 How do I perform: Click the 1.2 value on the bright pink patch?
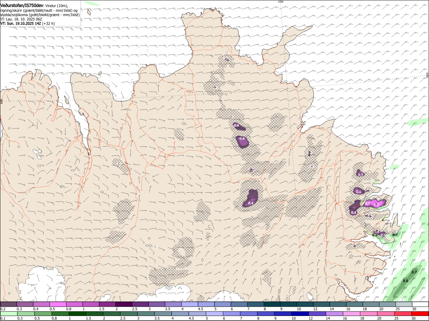pyautogui.click(x=376, y=204)
